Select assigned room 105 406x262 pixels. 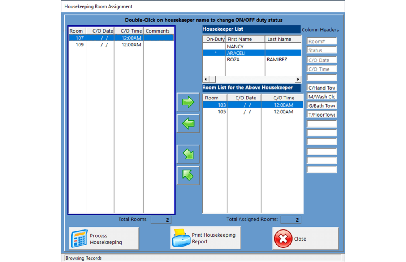point(253,112)
